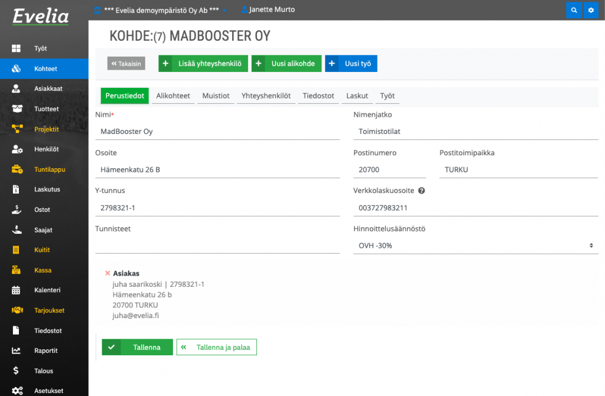Click the Postitoimipaikka input field
605x396 pixels.
point(519,169)
